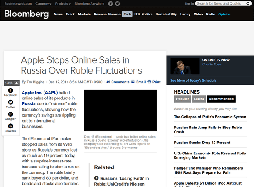254x187 pixels.
Task: Open the Sustainability section
Action: pos(166,14)
